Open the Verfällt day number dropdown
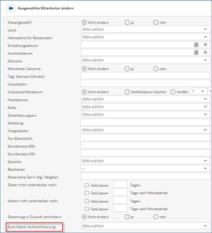The width and height of the screenshot is (212, 233). tap(198, 92)
